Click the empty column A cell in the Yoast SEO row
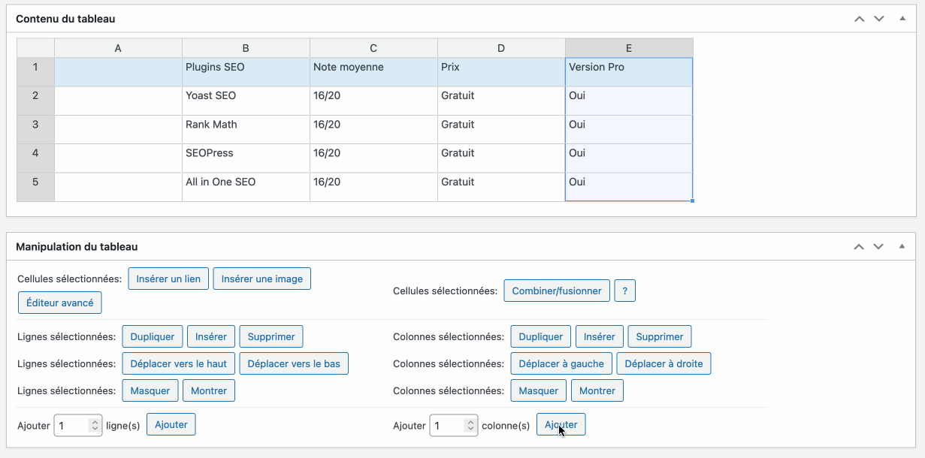 tap(118, 101)
